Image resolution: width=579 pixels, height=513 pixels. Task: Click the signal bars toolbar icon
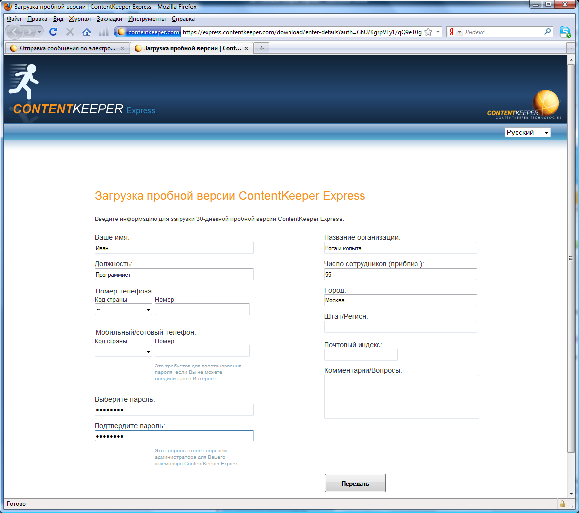(104, 32)
